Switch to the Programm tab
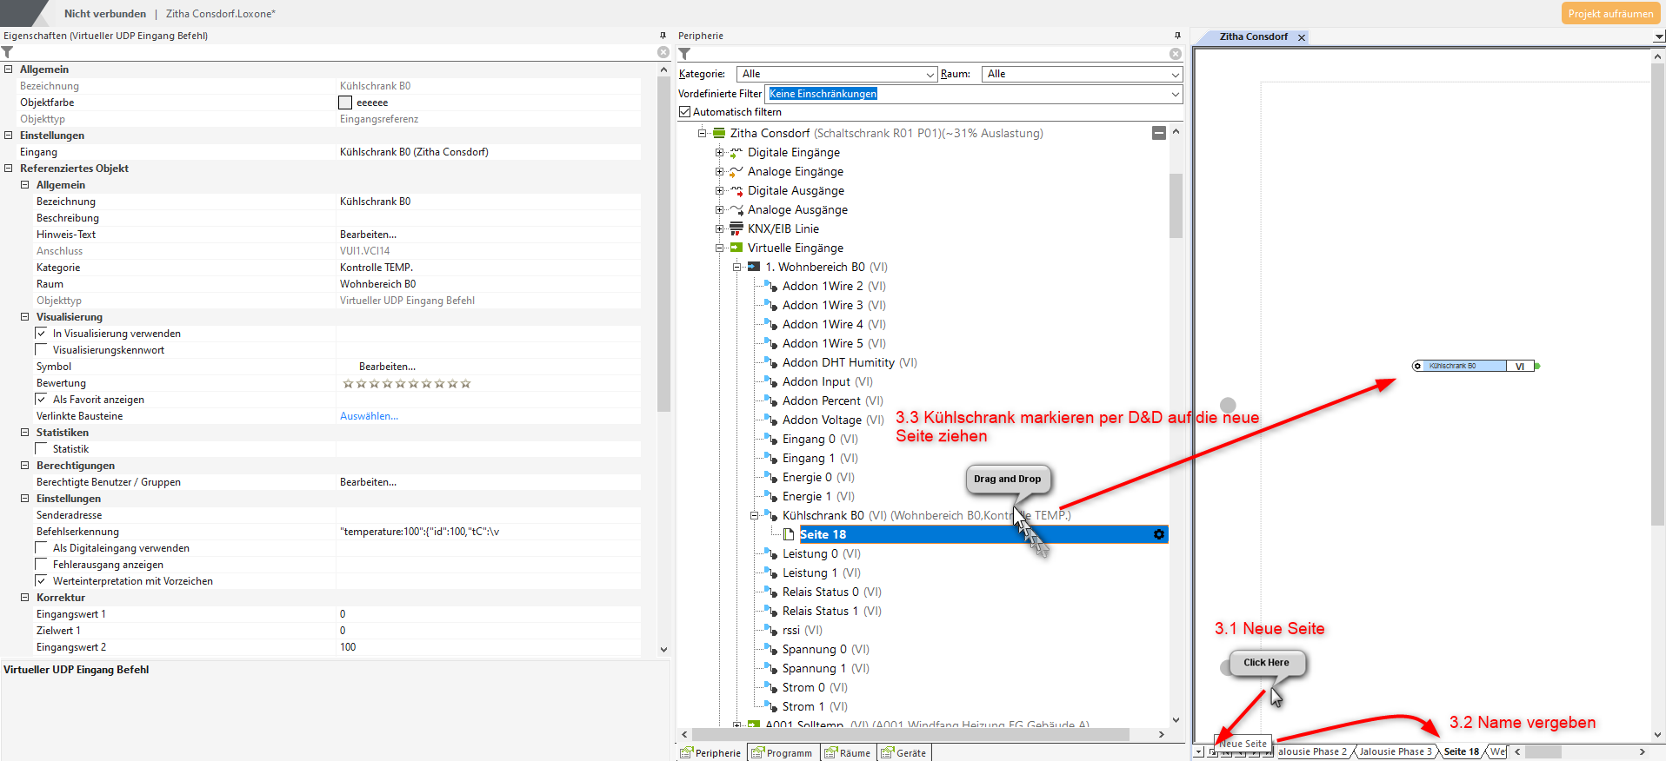 pyautogui.click(x=782, y=753)
